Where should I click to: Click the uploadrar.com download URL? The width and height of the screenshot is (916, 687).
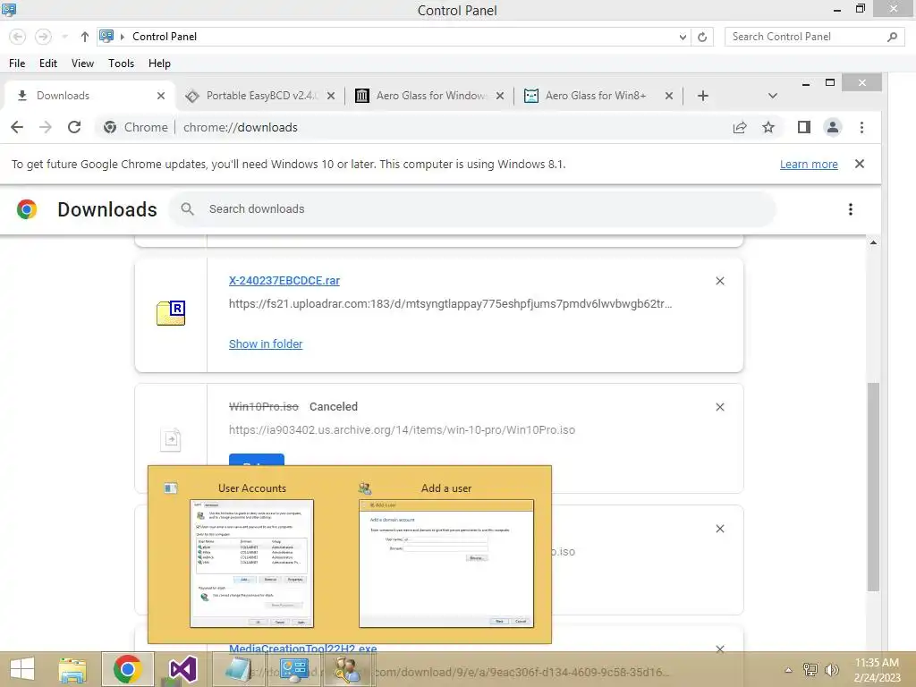click(x=451, y=304)
